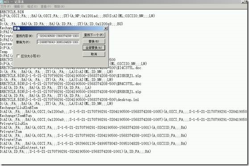This screenshot has width=249, height=166.
Task: Click the ACL line containing "2639601136-2499578043"
Action: click(93, 143)
